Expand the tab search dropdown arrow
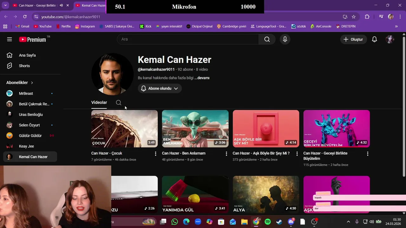 pos(5,5)
